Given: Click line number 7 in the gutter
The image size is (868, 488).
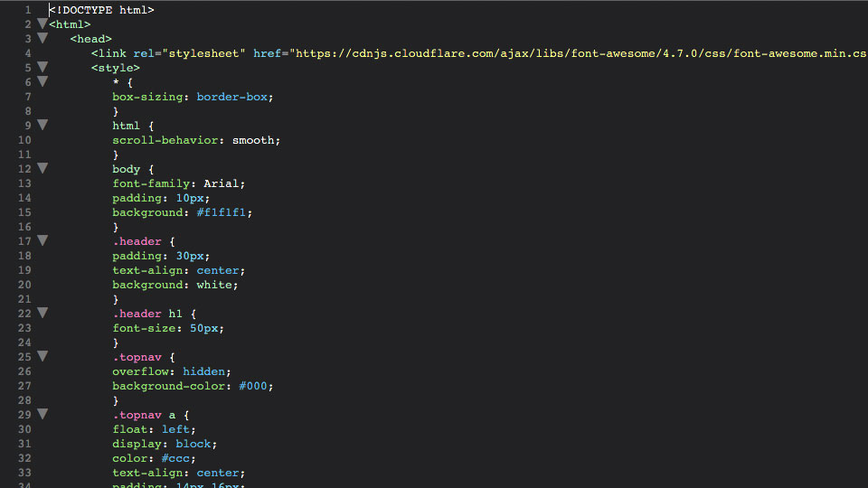Looking at the screenshot, I should point(28,97).
